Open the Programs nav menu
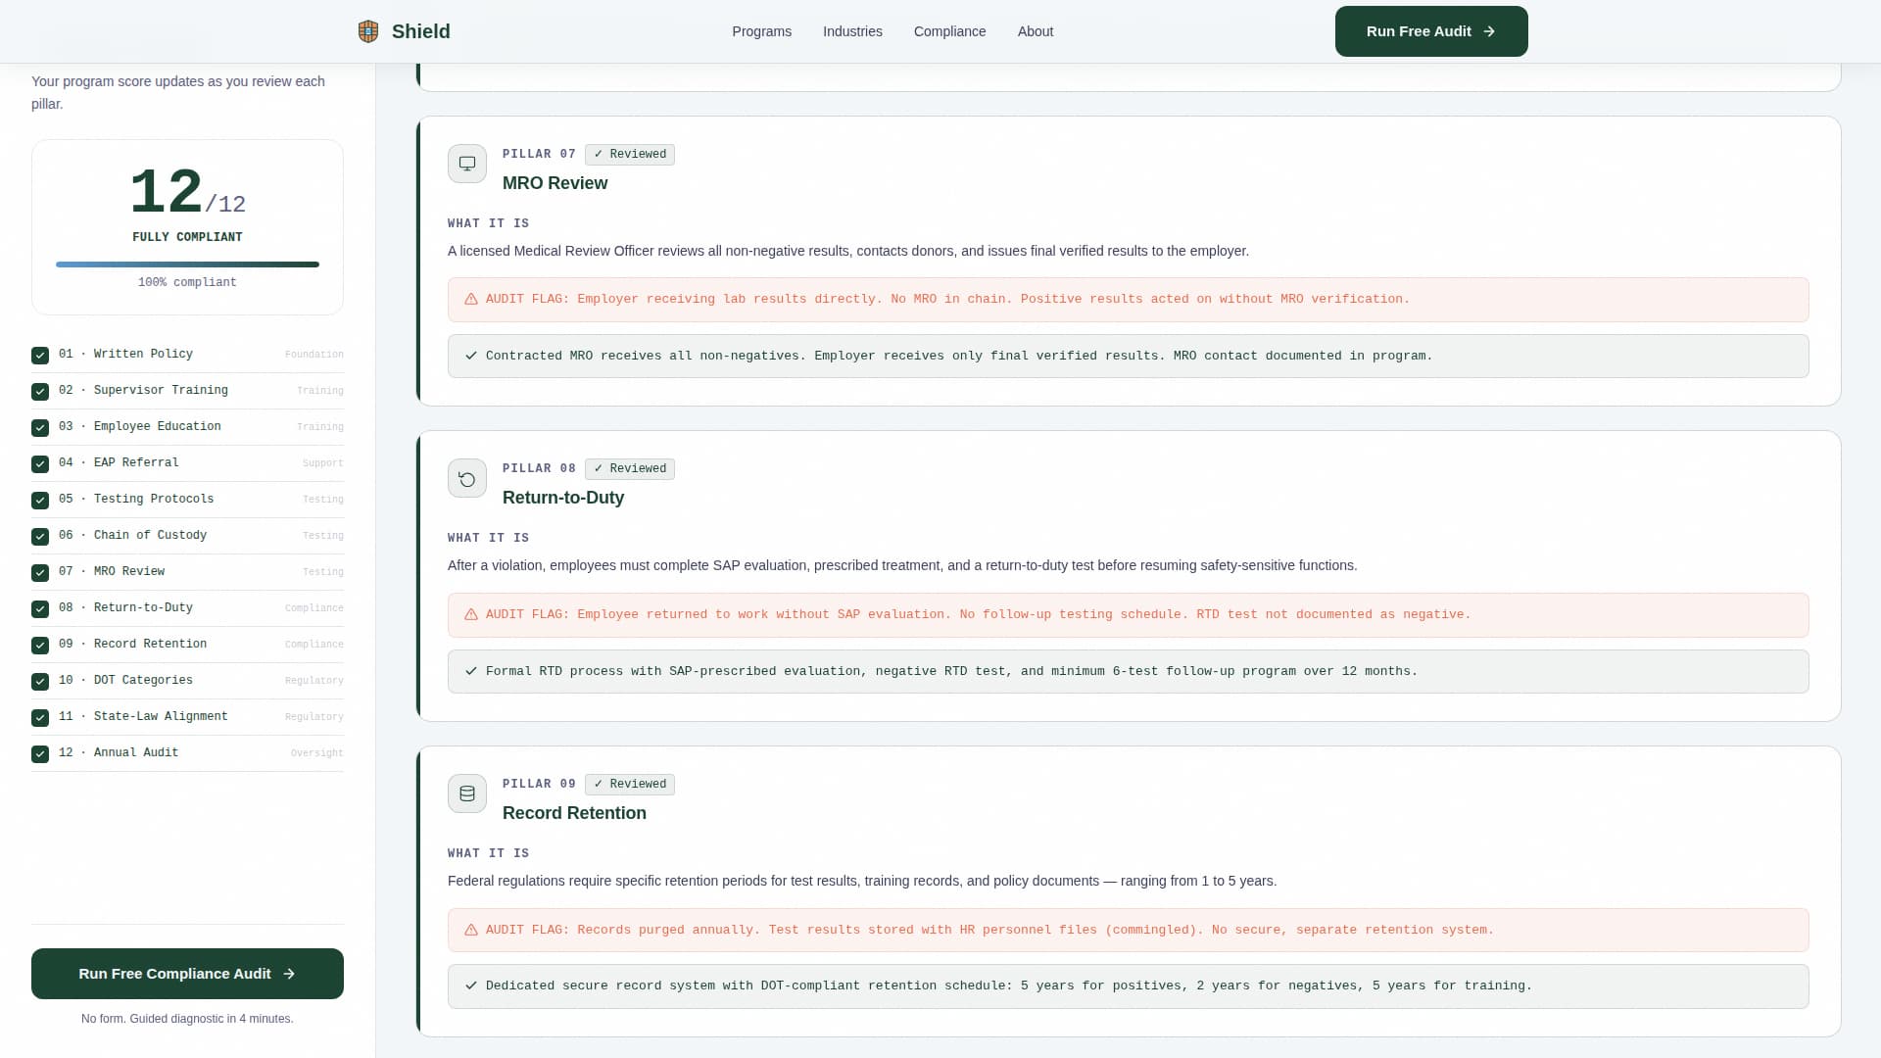 (761, 31)
